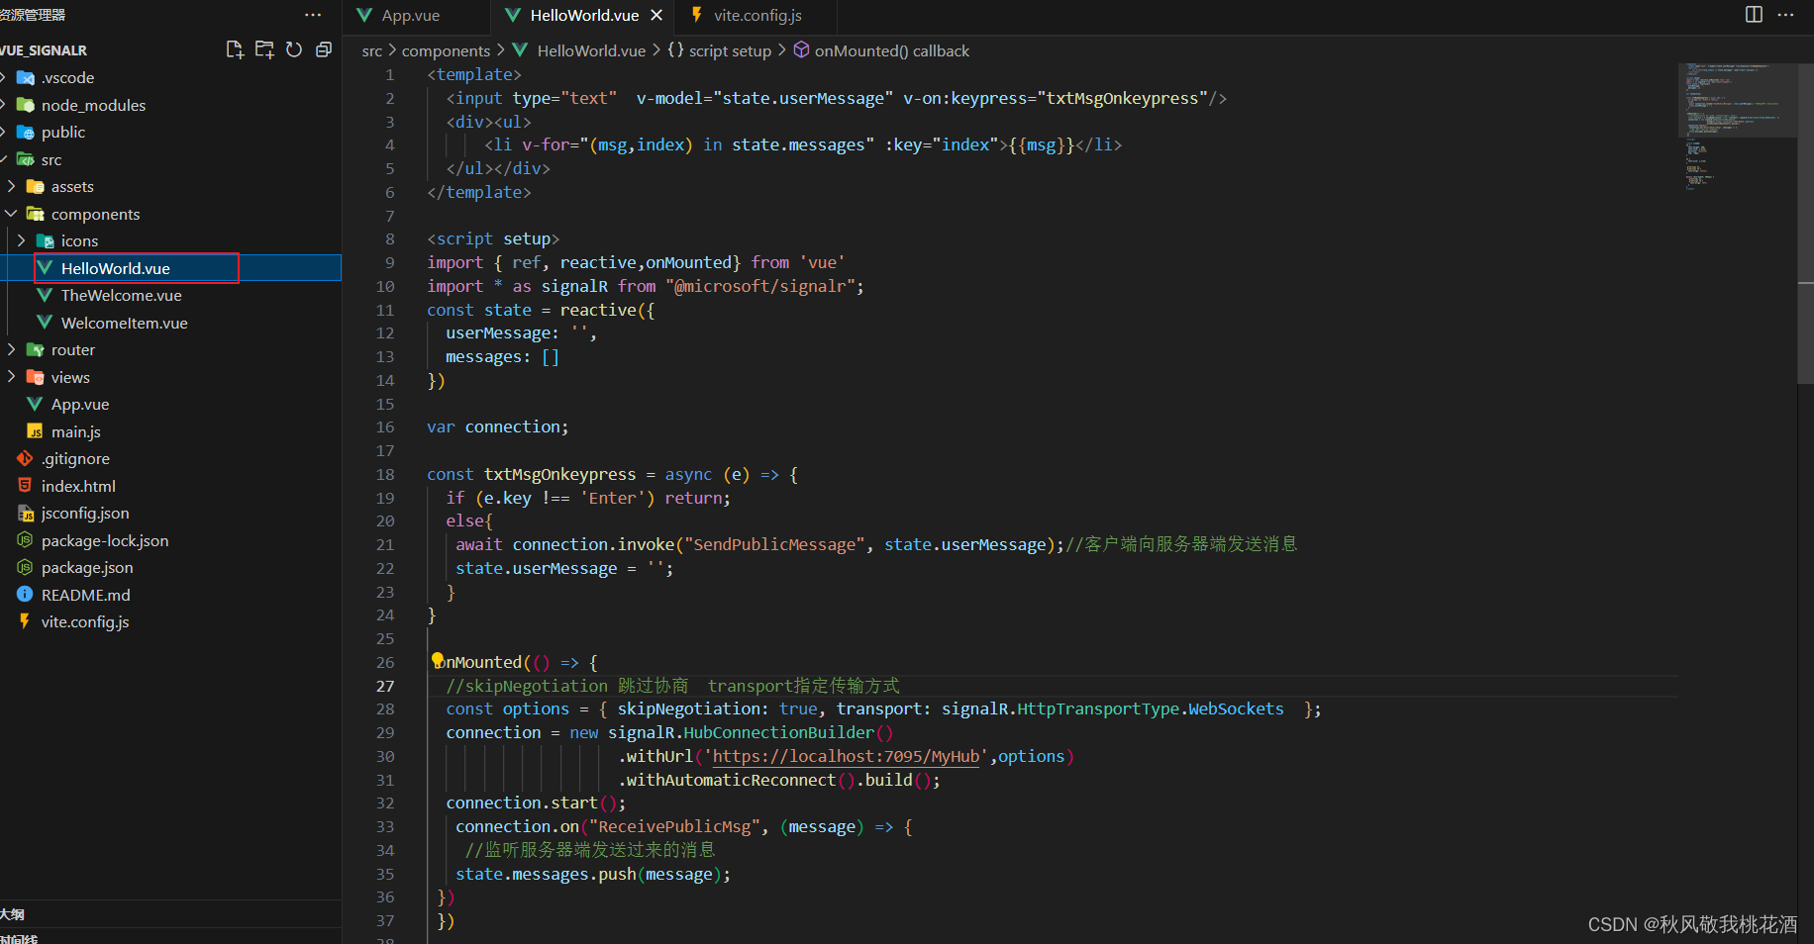Click the components breadcrumb
Screen dimensions: 1814x944
446,50
